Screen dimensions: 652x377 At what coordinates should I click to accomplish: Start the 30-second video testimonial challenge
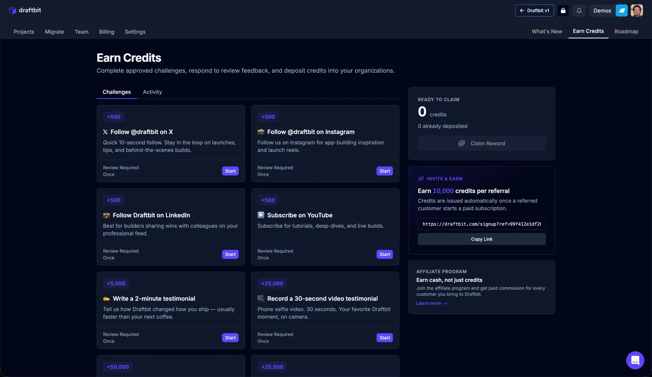[x=384, y=338]
